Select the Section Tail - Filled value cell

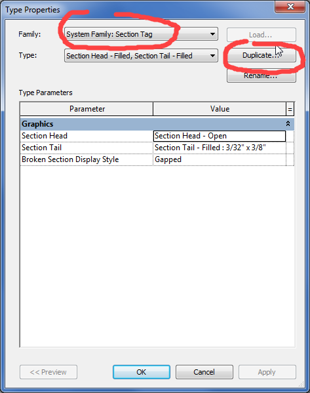point(220,148)
